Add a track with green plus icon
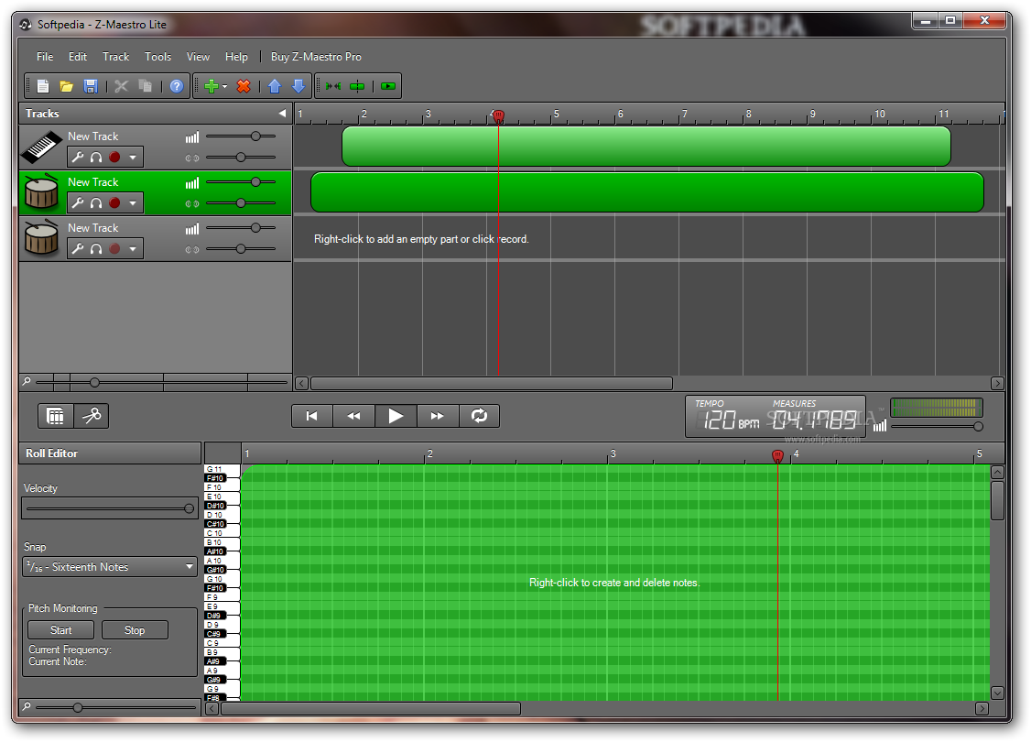The height and width of the screenshot is (742, 1031). point(212,86)
